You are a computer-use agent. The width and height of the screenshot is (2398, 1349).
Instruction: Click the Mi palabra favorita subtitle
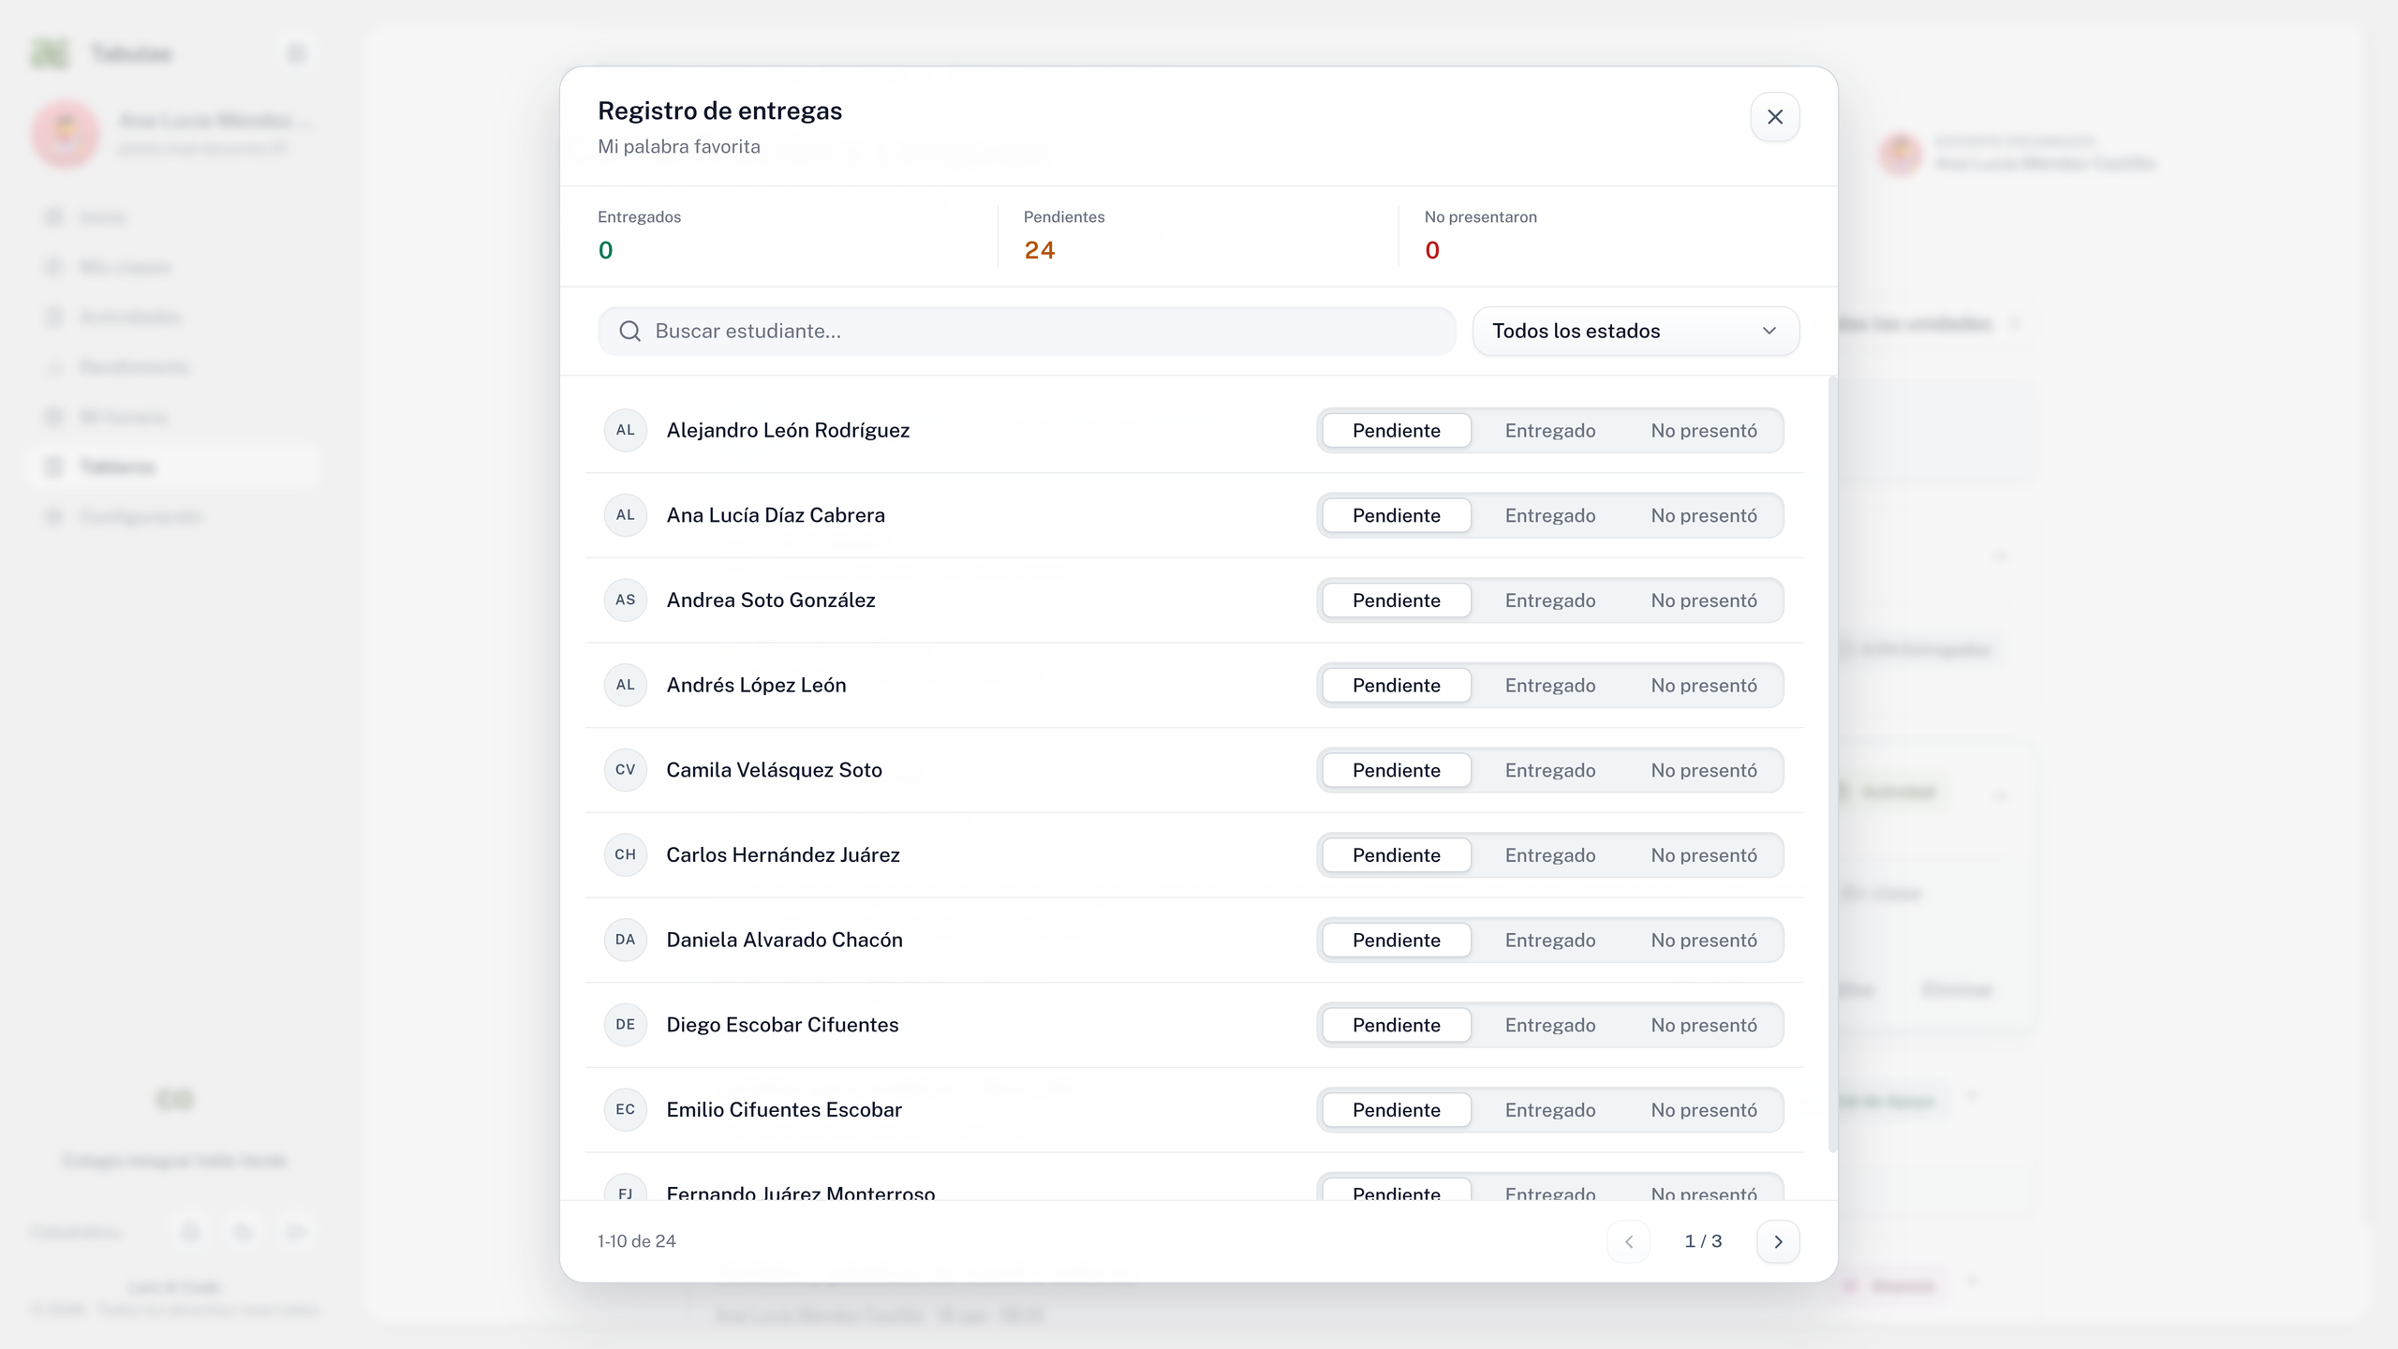coord(679,146)
